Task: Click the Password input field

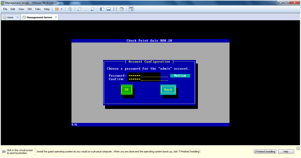Action: click(148, 76)
